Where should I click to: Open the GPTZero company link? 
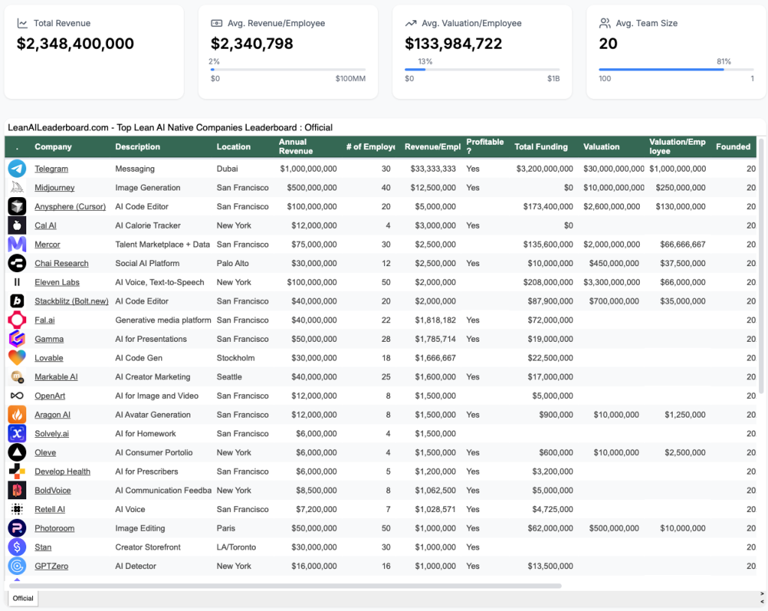tap(52, 566)
